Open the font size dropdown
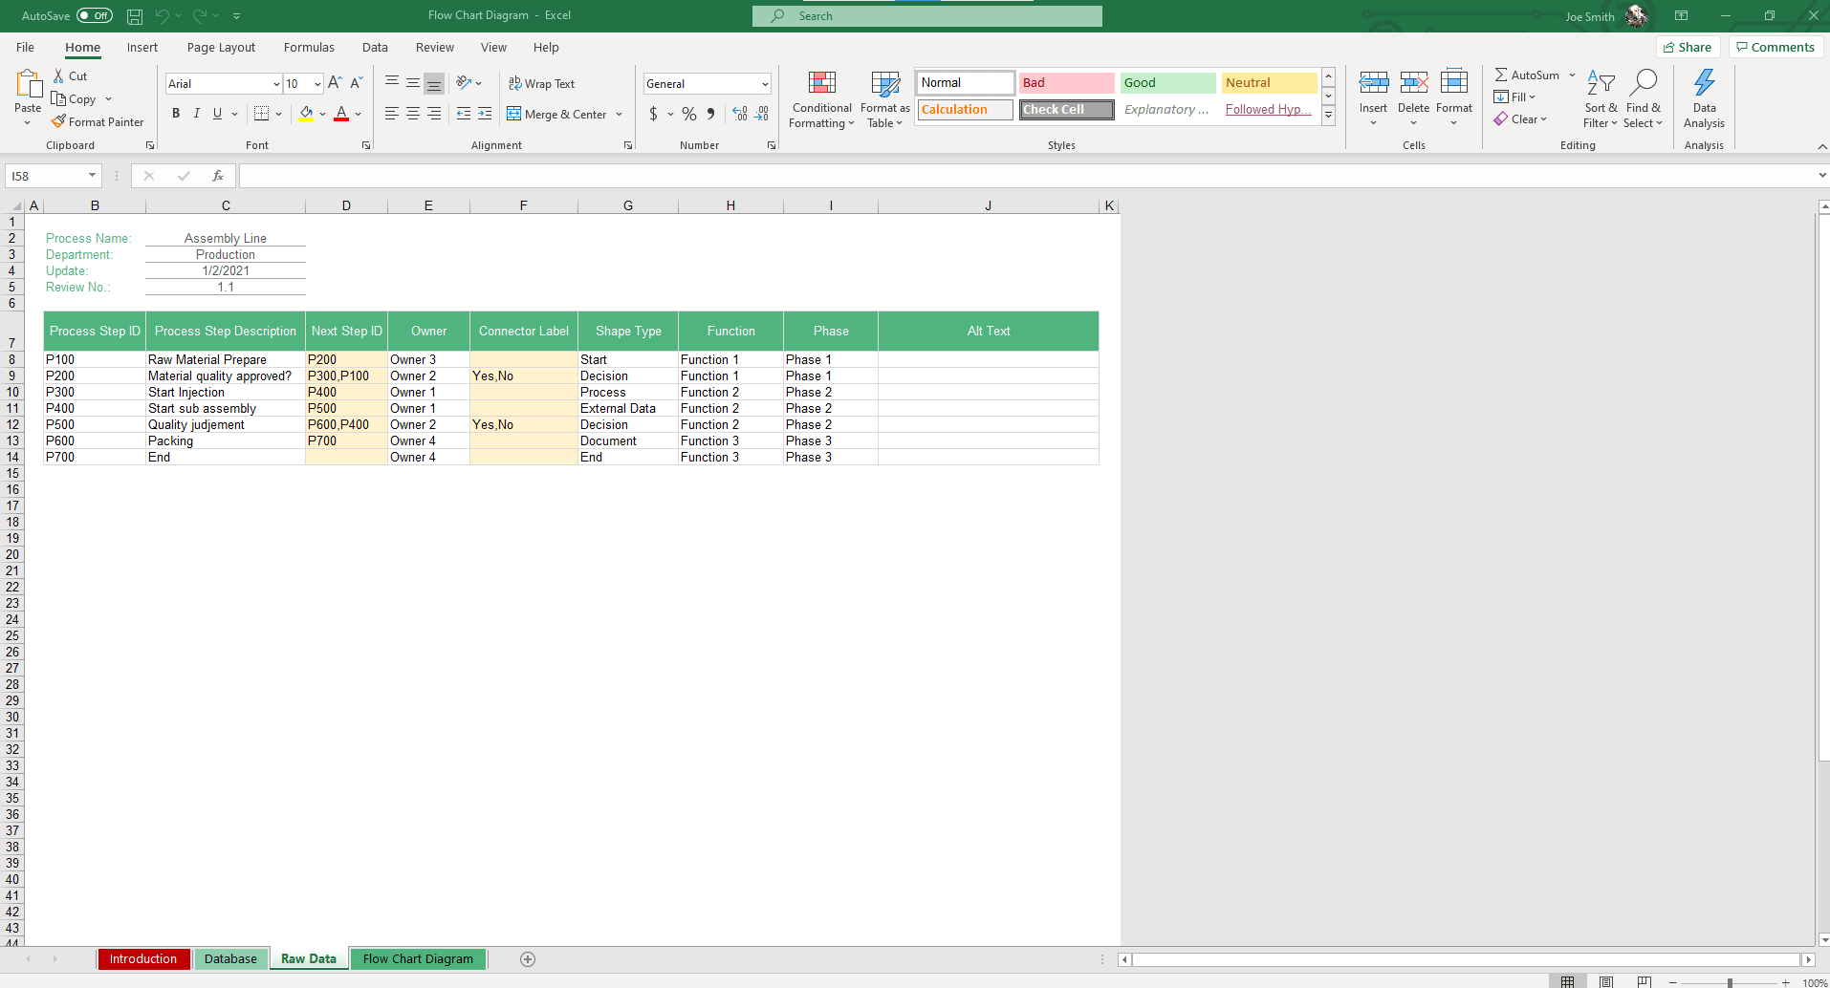 [317, 84]
